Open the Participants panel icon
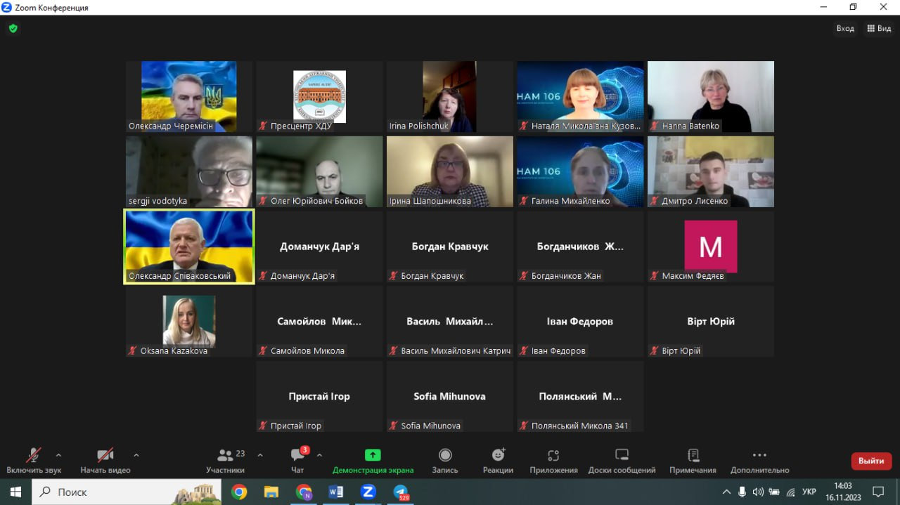This screenshot has height=505, width=900. point(225,455)
